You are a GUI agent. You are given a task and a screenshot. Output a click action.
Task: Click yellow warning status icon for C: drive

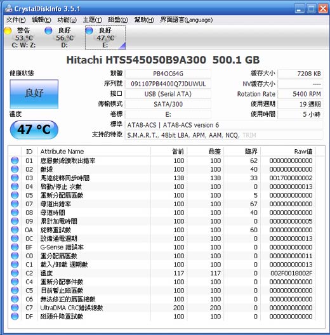point(8,30)
